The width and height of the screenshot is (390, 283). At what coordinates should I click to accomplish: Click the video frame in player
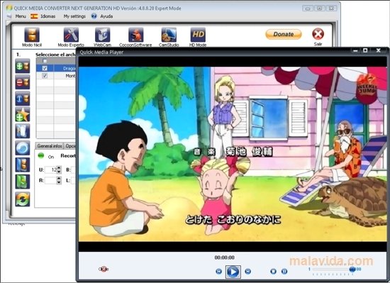[233, 154]
